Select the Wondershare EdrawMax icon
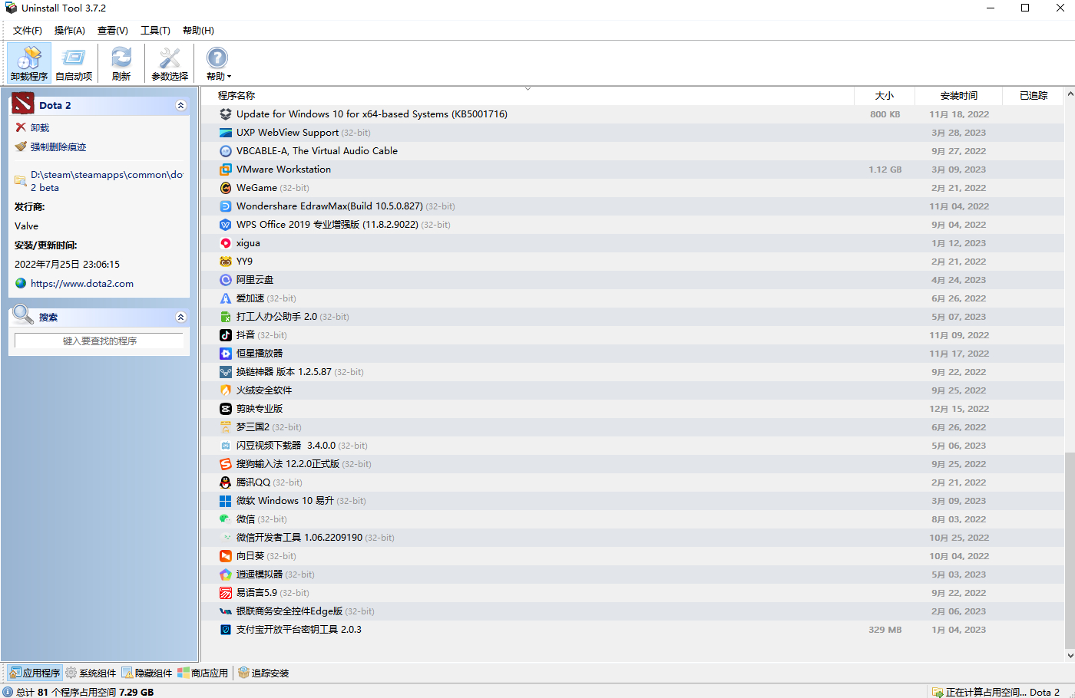The height and width of the screenshot is (698, 1075). coord(226,206)
